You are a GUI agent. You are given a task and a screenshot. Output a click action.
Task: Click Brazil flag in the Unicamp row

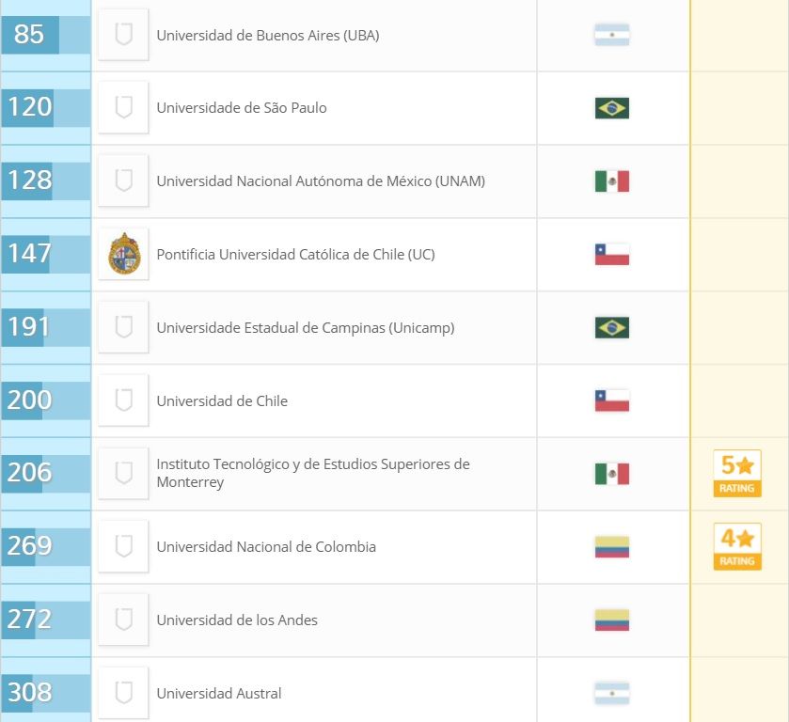pyautogui.click(x=611, y=327)
